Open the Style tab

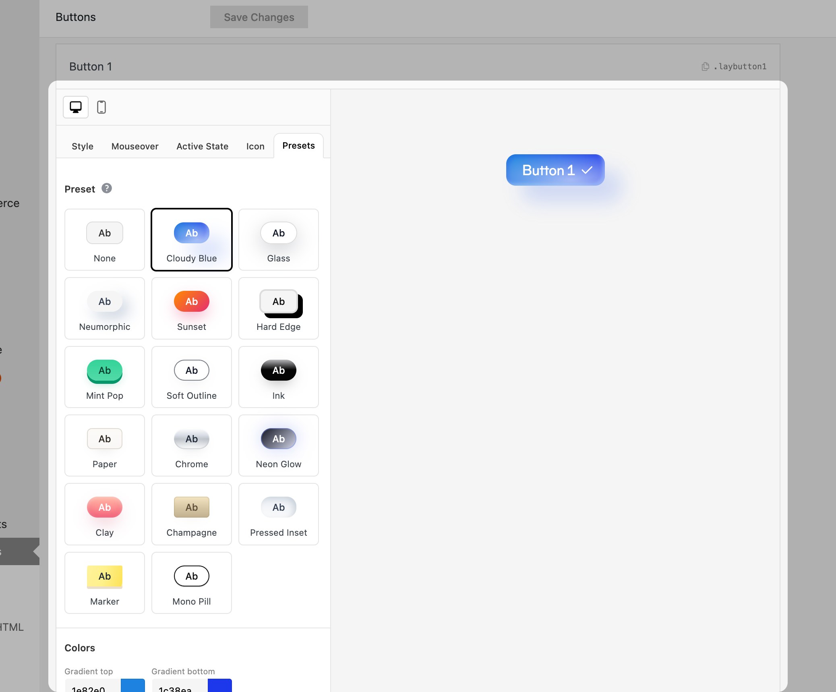pos(83,146)
